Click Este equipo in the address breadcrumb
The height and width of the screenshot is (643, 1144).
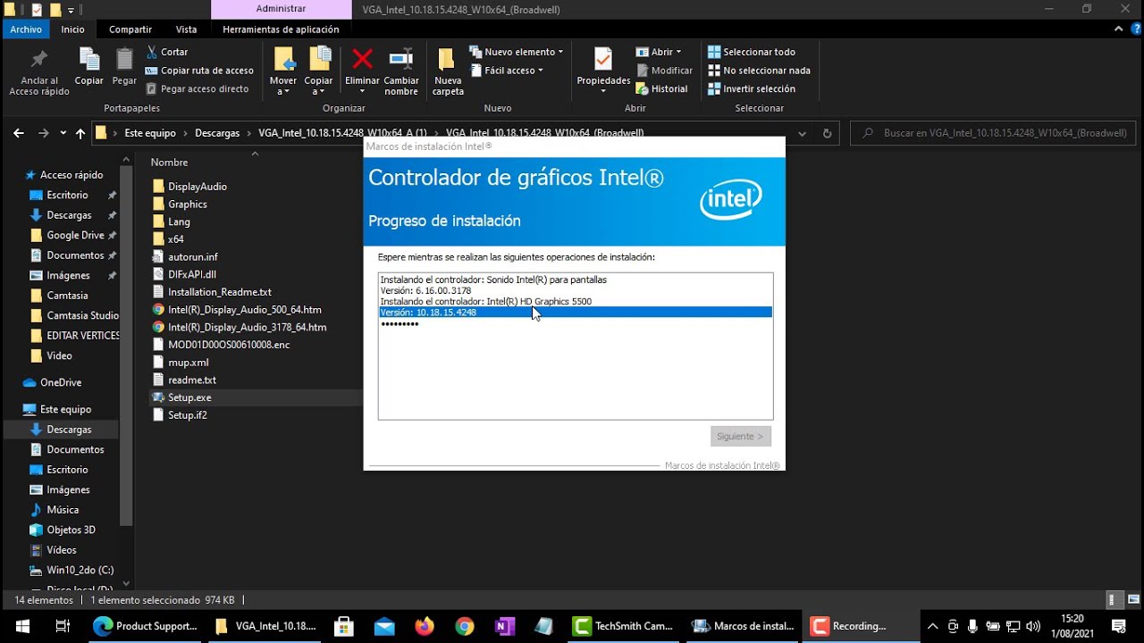[x=150, y=133]
